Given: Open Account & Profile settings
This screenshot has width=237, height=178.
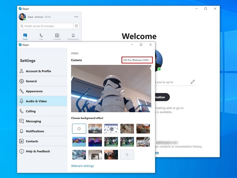Looking at the screenshot, I should 42,71.
